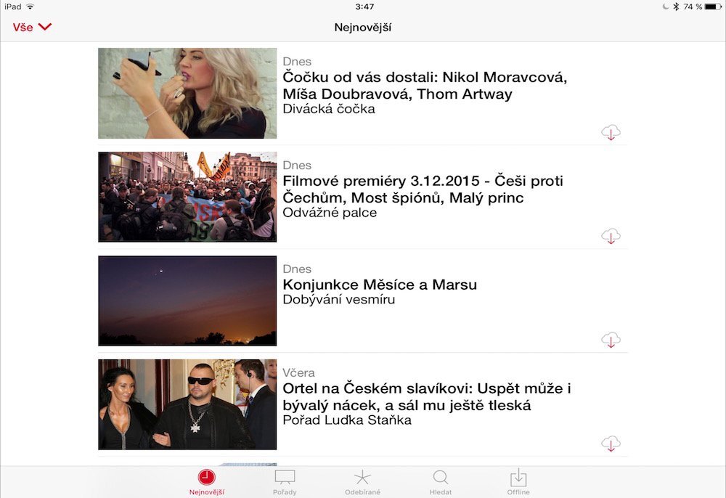This screenshot has height=498, width=726.
Task: Tap the protest crowd thumbnail
Action: (187, 197)
